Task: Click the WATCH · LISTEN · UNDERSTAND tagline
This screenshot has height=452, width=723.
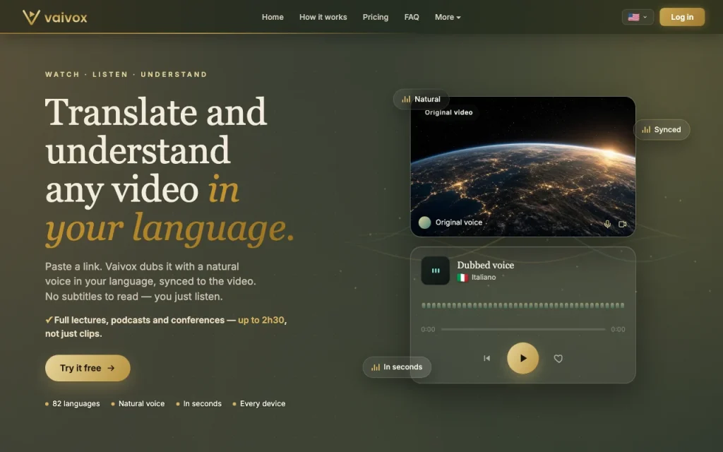Action: pyautogui.click(x=126, y=74)
